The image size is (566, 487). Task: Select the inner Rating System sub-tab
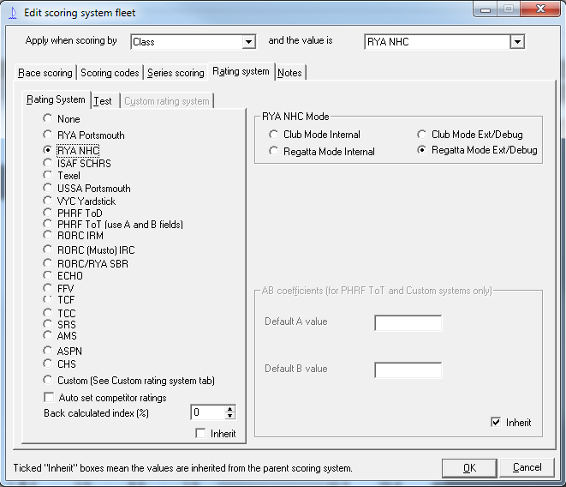pos(56,99)
